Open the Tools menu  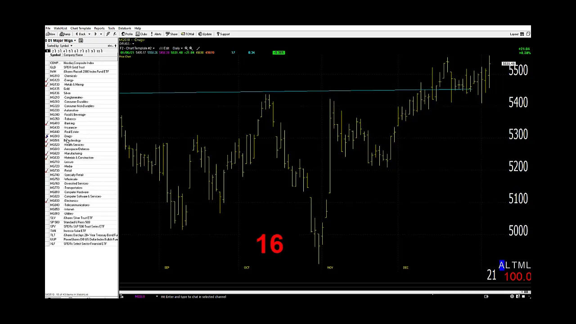(x=111, y=28)
